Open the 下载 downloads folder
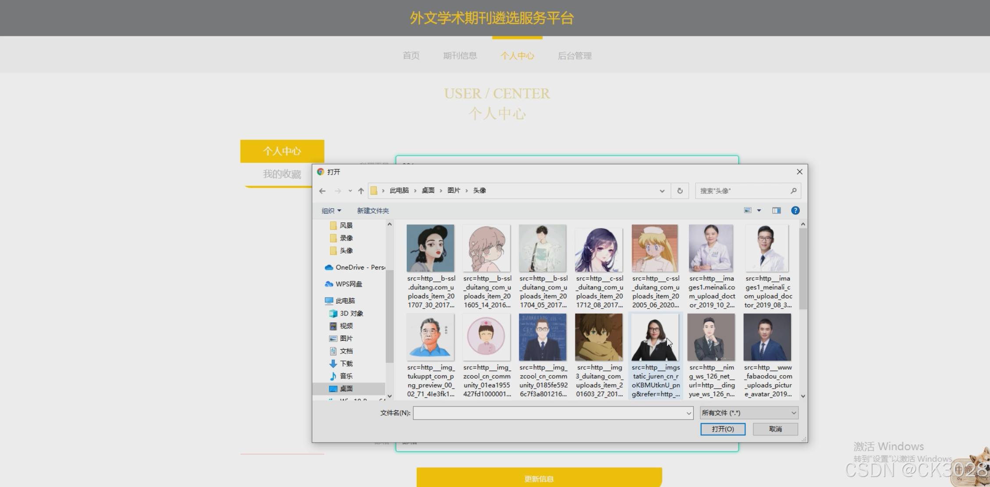The width and height of the screenshot is (990, 487). (346, 364)
